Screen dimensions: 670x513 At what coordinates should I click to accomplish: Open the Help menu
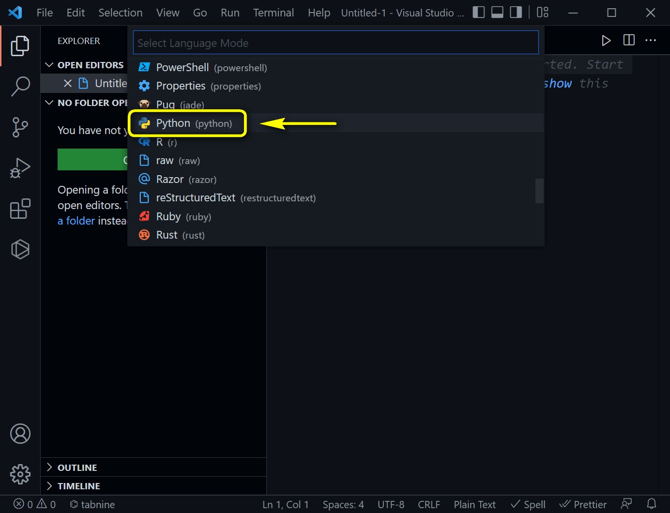click(319, 13)
